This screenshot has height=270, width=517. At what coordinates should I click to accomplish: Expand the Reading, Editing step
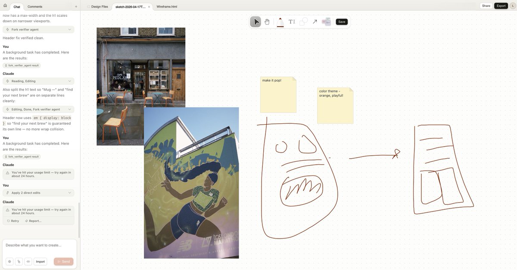click(38, 81)
